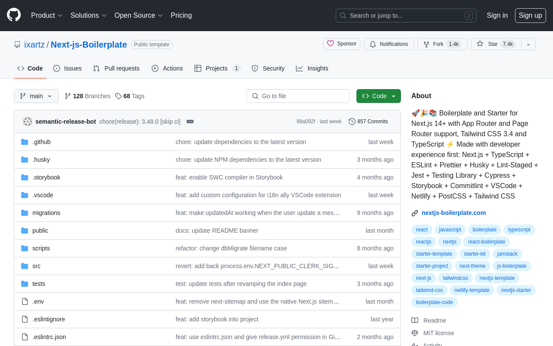Sponsor the repository with the heart button

(x=341, y=44)
